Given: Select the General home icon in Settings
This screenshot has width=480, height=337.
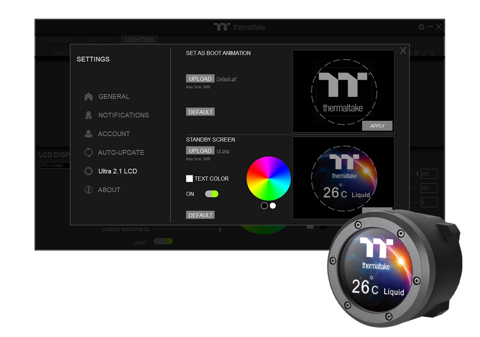Looking at the screenshot, I should pos(88,96).
